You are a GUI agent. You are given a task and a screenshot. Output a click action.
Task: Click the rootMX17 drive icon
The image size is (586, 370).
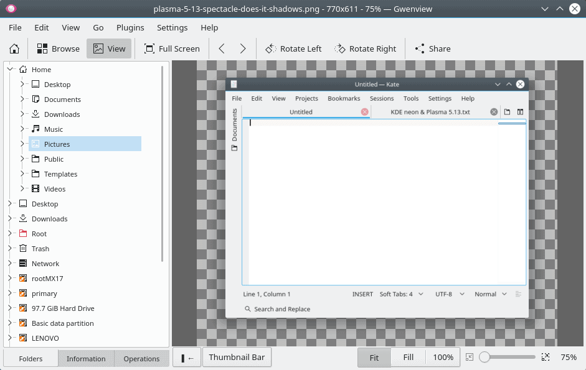pyautogui.click(x=23, y=278)
